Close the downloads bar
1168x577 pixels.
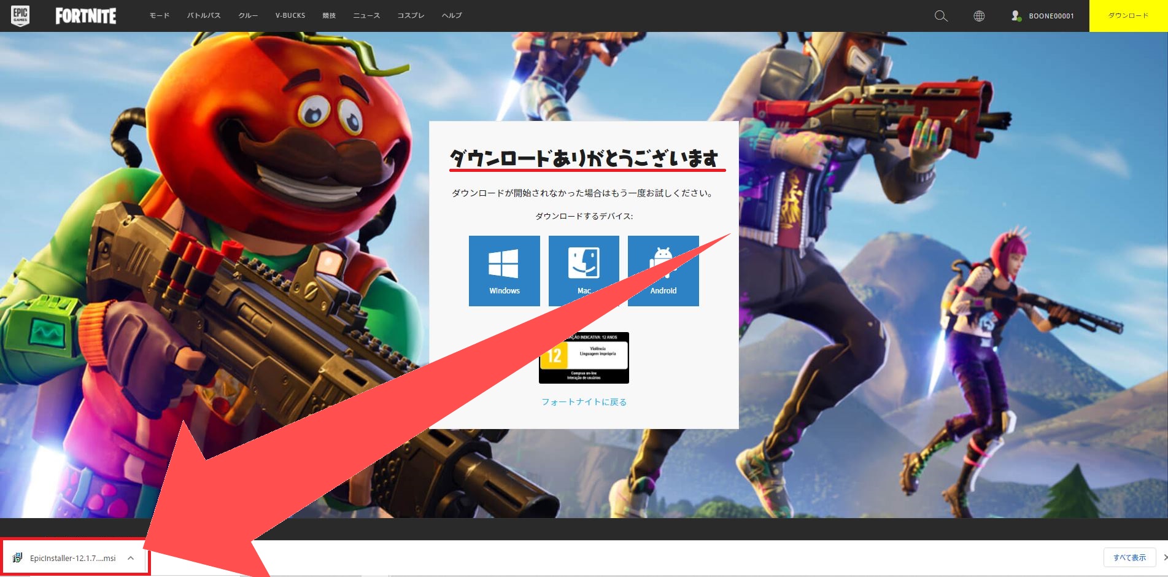pos(1164,558)
